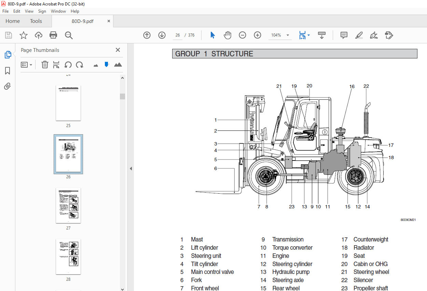Collapse the navigation pane with the arrow
This screenshot has width=427, height=291.
(131, 168)
